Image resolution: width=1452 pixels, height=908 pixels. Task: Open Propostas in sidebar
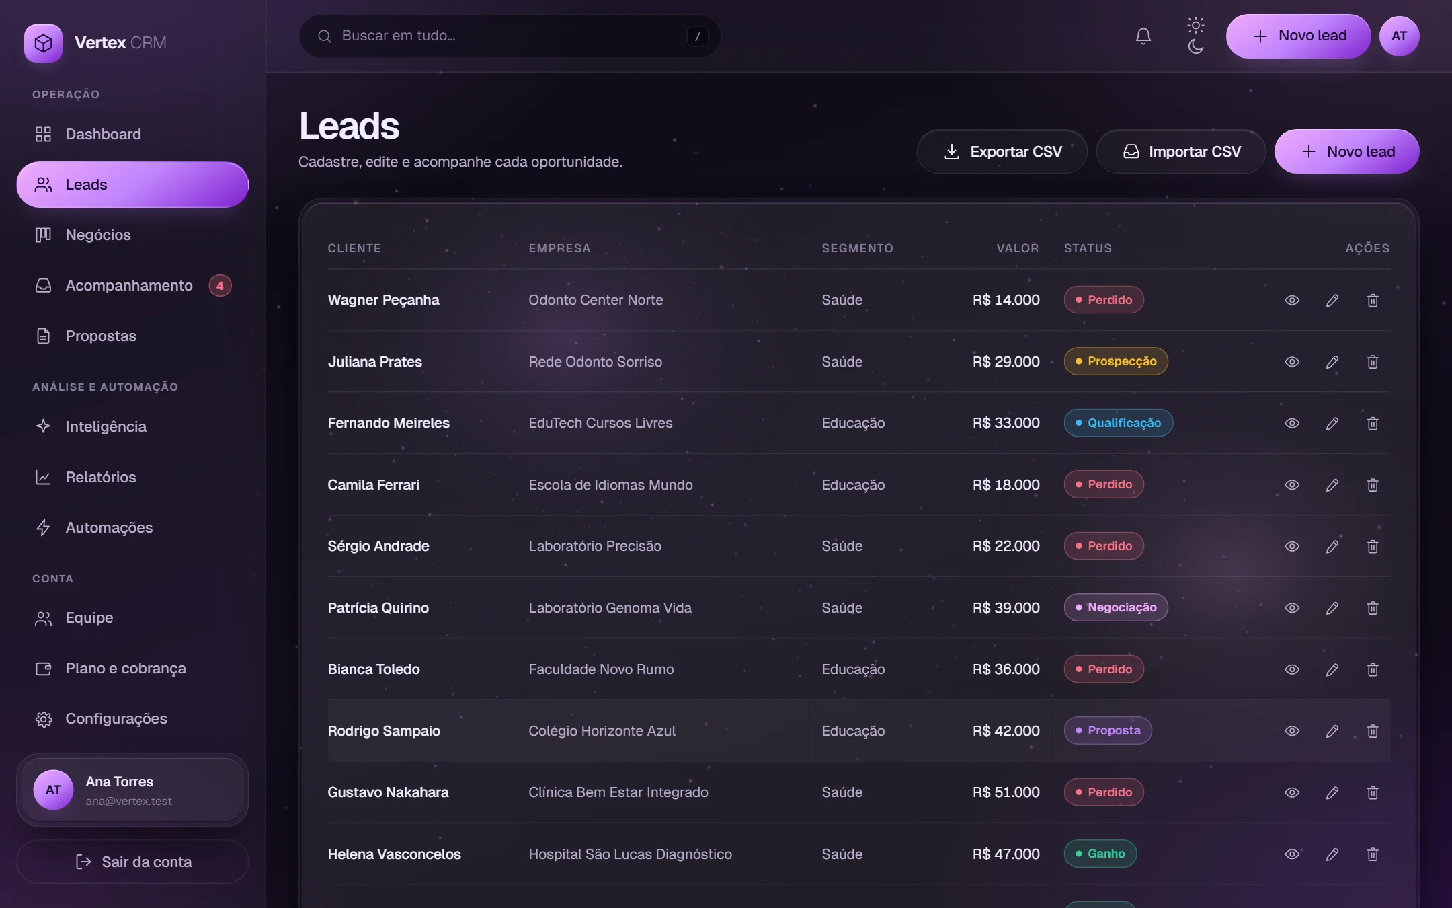point(132,336)
